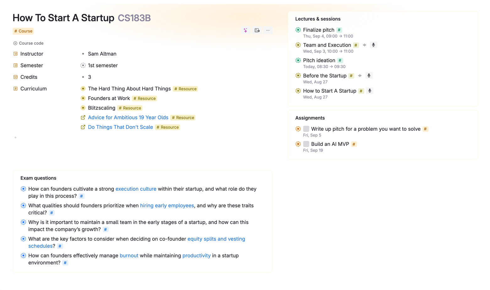Screen dimensions: 490x290
Task: Click the Resource tag beside Do Things That Don't Scale
Action: point(167,127)
